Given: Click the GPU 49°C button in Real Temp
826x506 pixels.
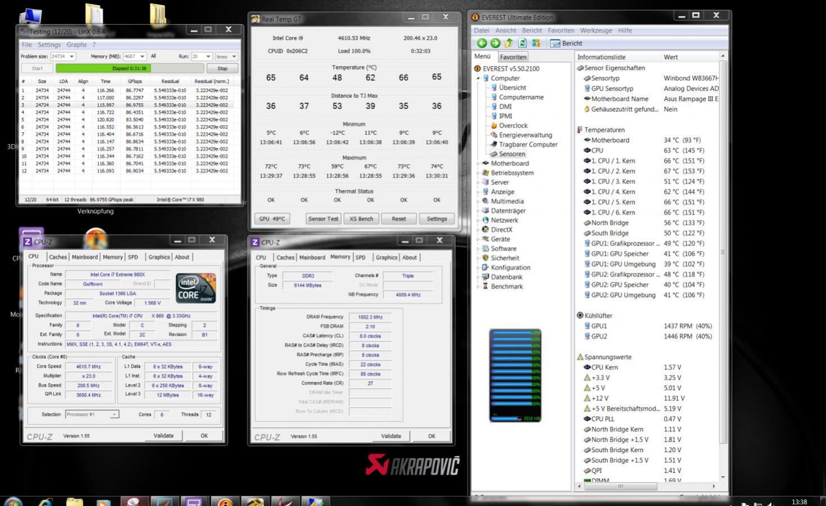Looking at the screenshot, I should click(272, 218).
